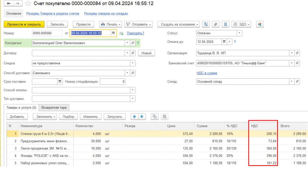Viewport: 308px width, 173px height.
Task: Open Контрагент card with open-form icon
Action: pyautogui.click(x=133, y=43)
